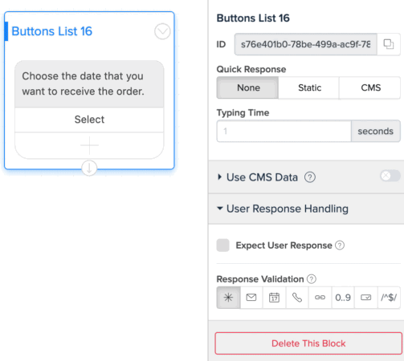Image resolution: width=404 pixels, height=361 pixels.
Task: Select the any-text asterisk validation
Action: pos(228,298)
